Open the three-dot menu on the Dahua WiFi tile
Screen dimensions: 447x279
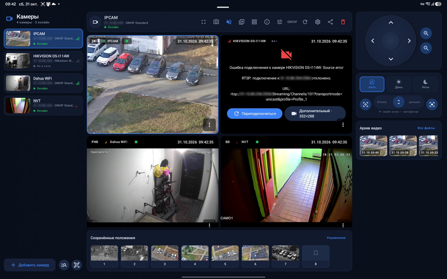click(209, 225)
